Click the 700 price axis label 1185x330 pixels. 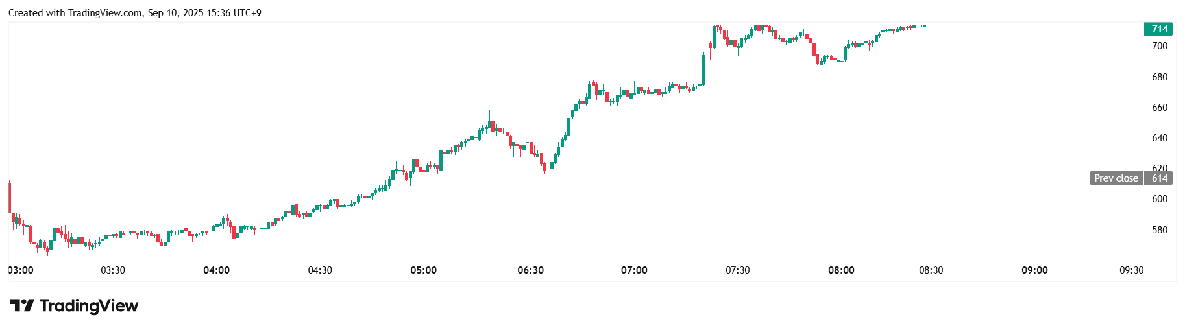[1159, 46]
